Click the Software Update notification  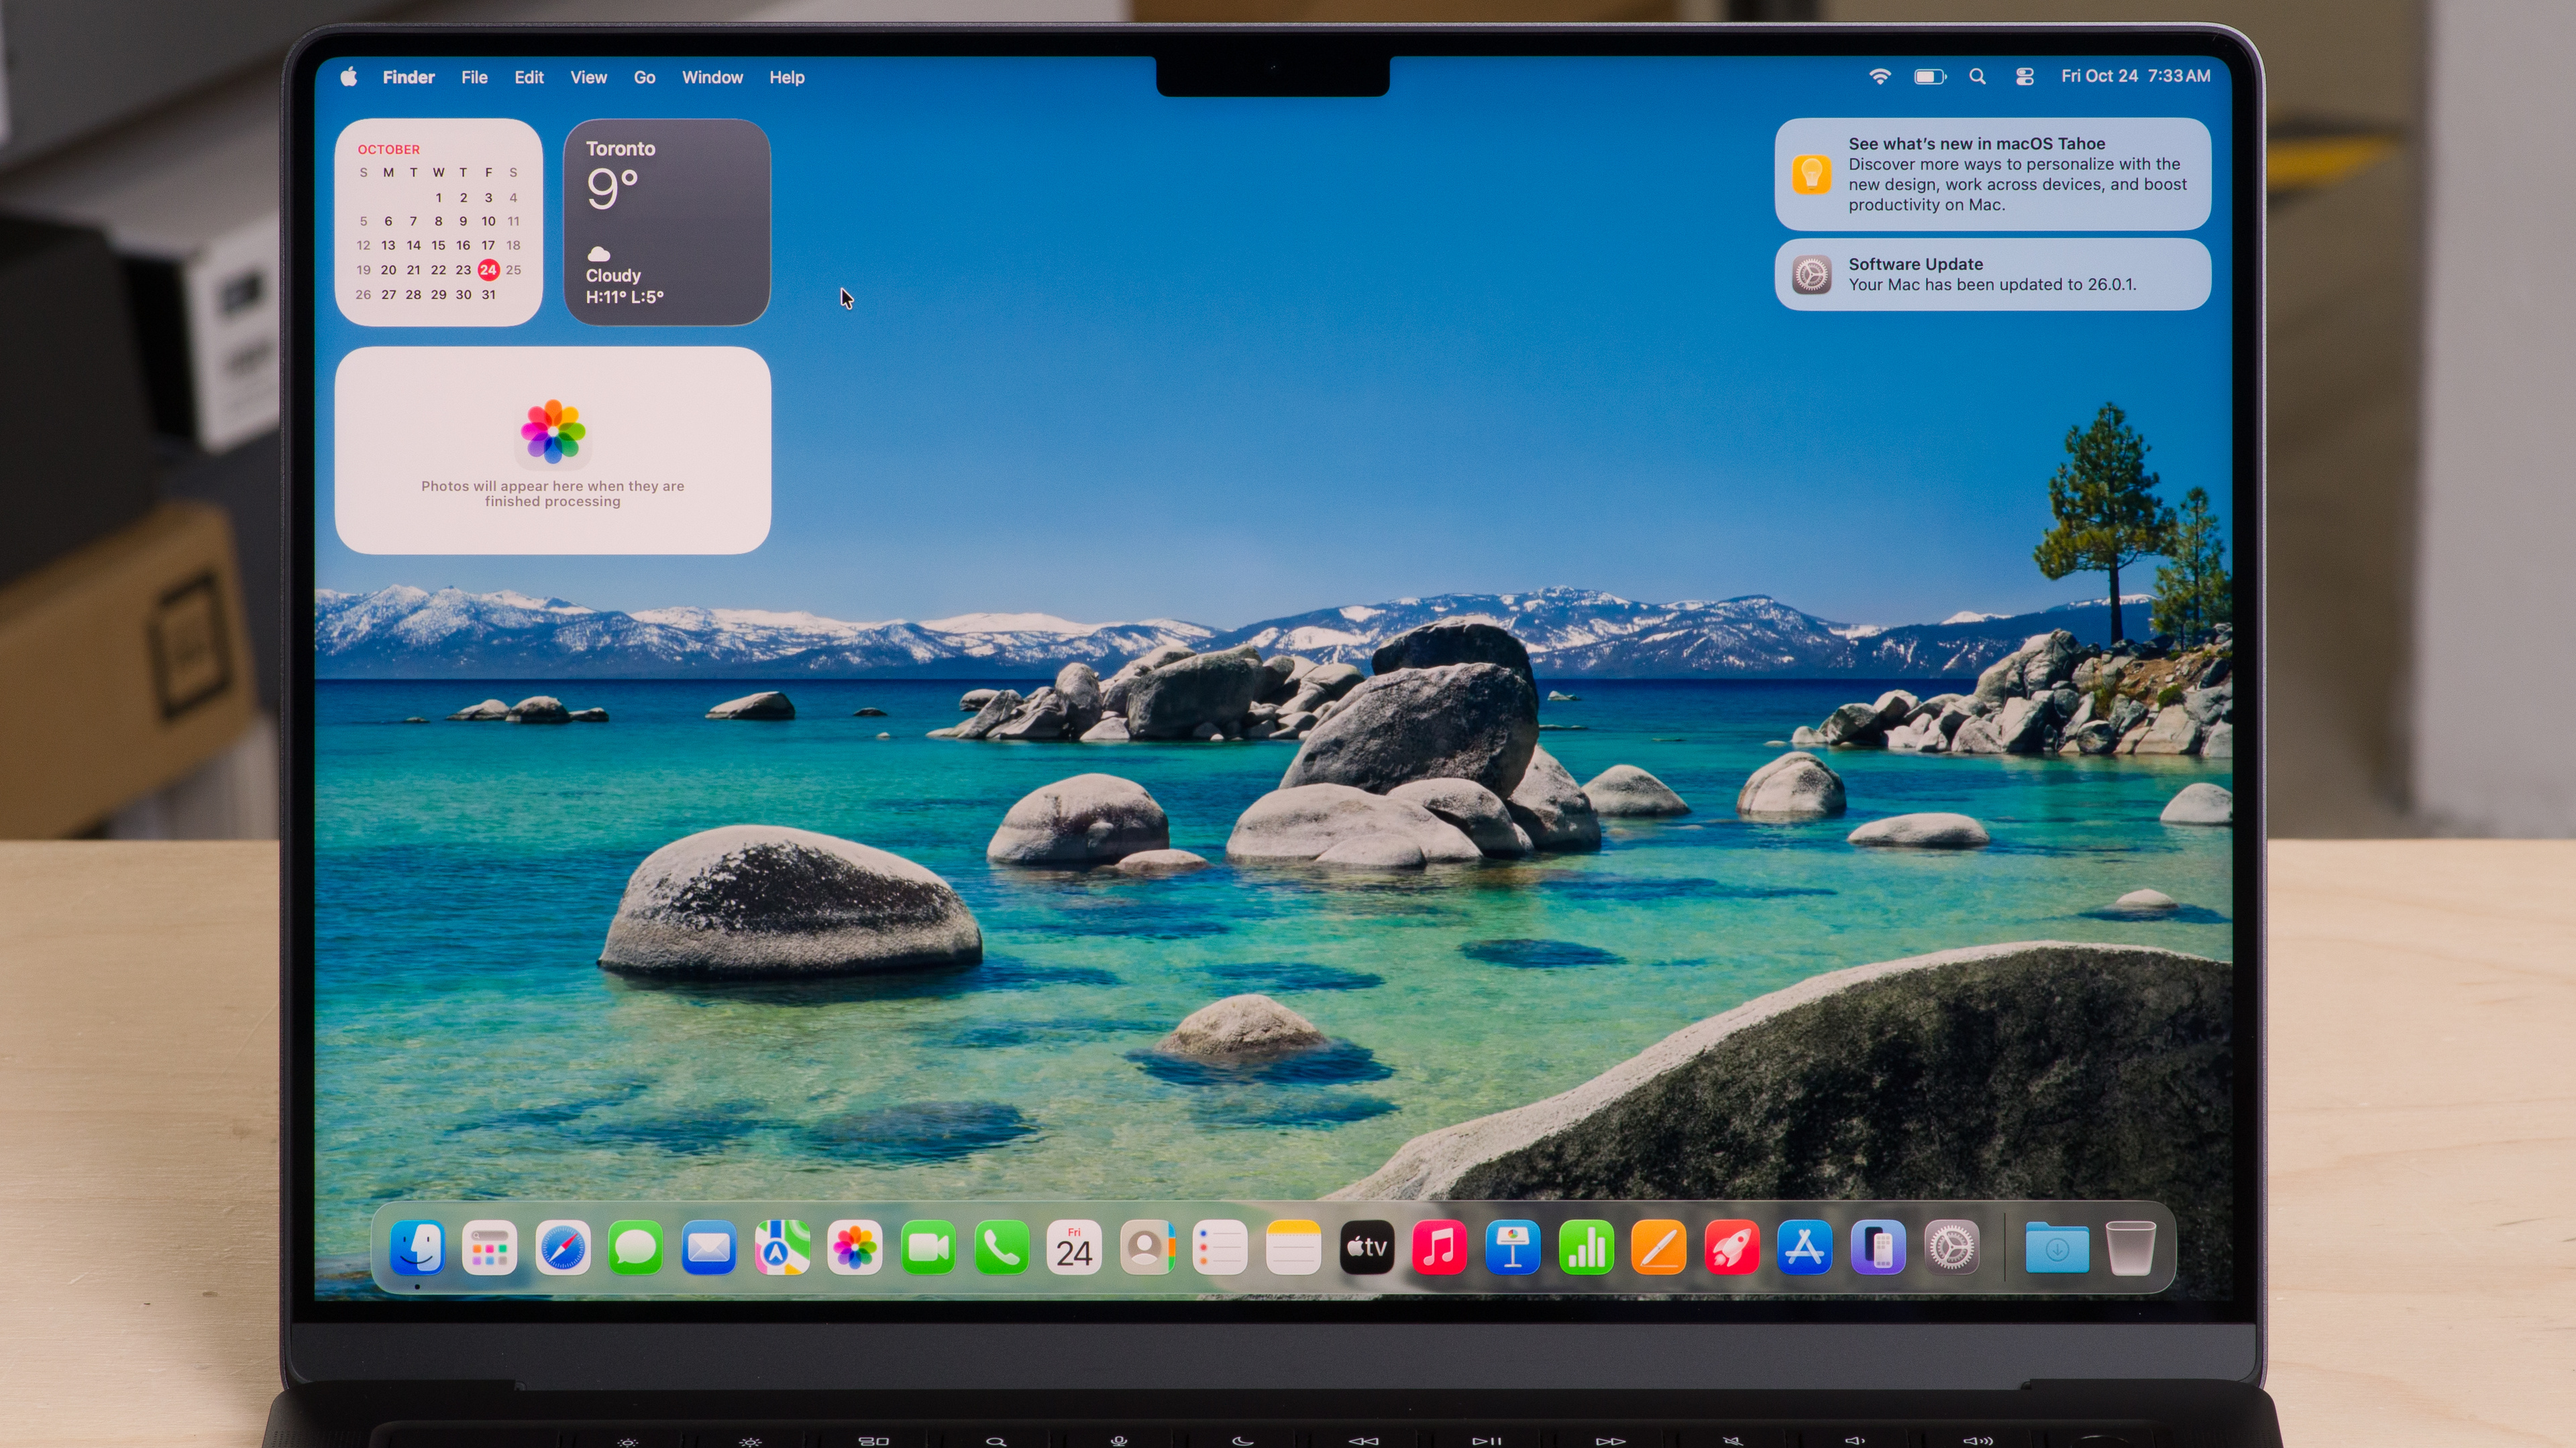(1992, 274)
